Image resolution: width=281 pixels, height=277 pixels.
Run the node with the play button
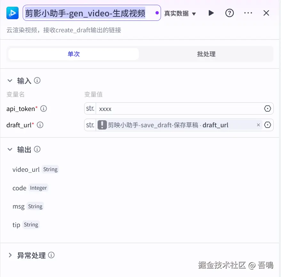(x=211, y=13)
